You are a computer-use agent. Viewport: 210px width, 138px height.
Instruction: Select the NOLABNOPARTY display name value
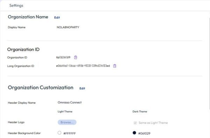[x=68, y=27]
